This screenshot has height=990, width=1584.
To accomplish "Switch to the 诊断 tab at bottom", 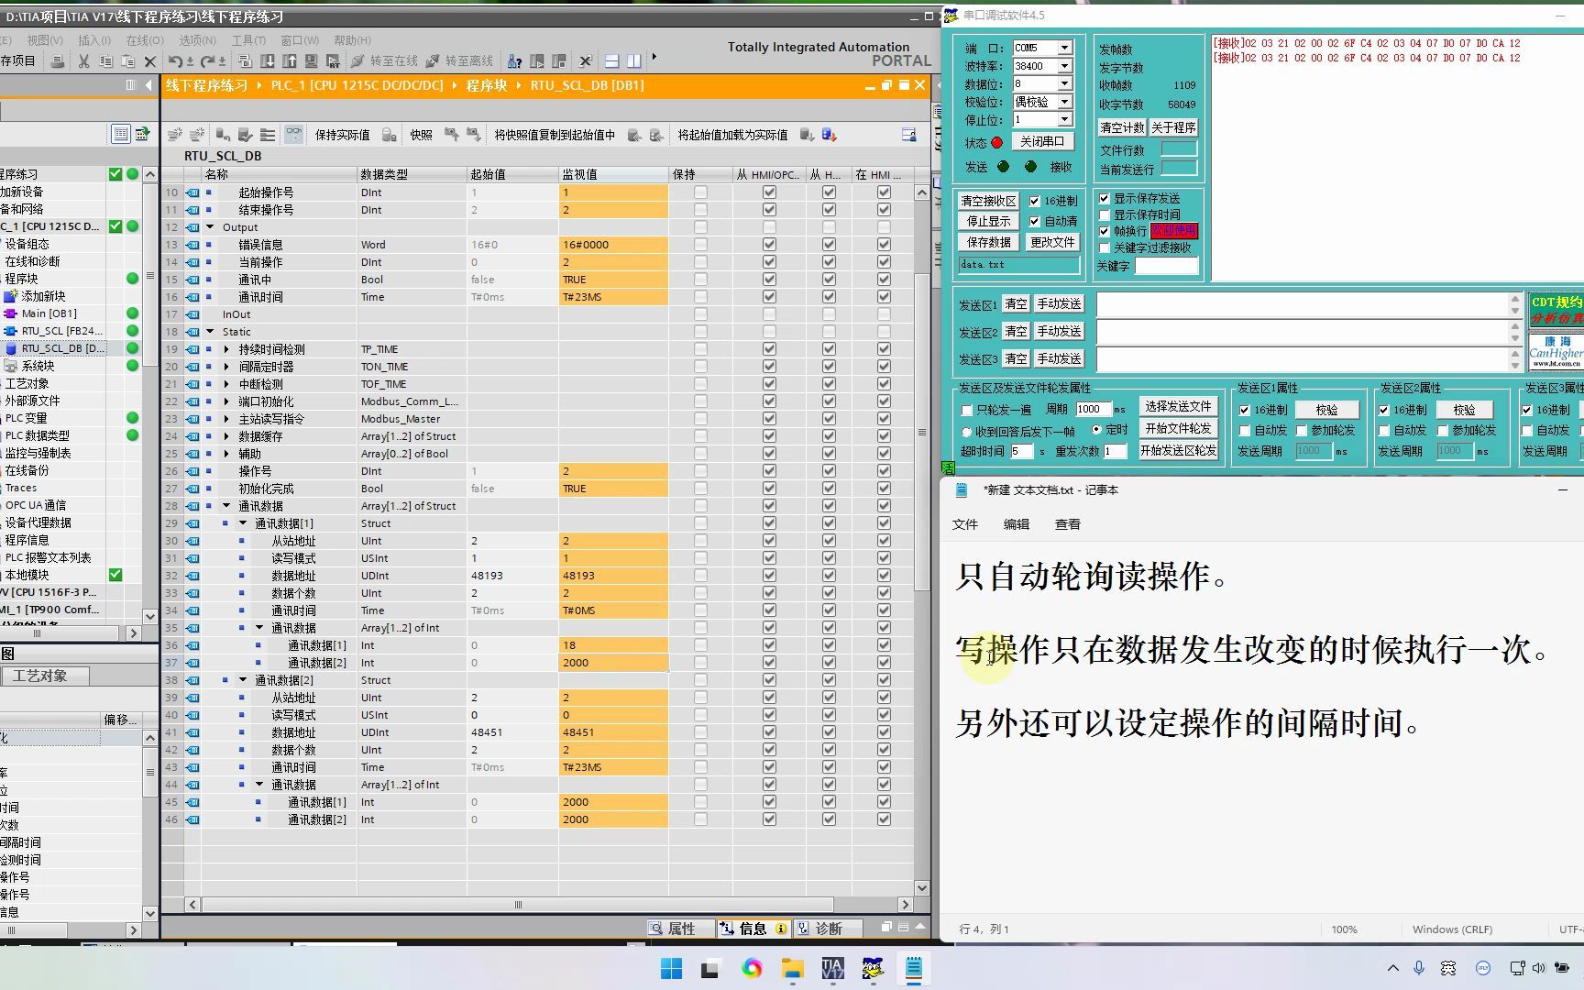I will pos(828,929).
